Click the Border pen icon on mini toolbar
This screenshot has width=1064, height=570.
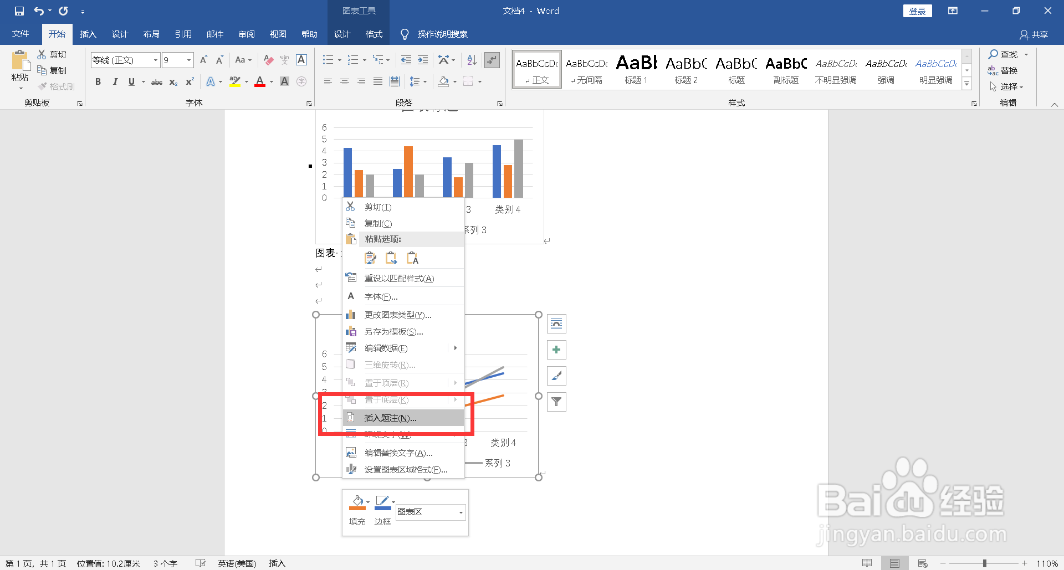pyautogui.click(x=382, y=502)
